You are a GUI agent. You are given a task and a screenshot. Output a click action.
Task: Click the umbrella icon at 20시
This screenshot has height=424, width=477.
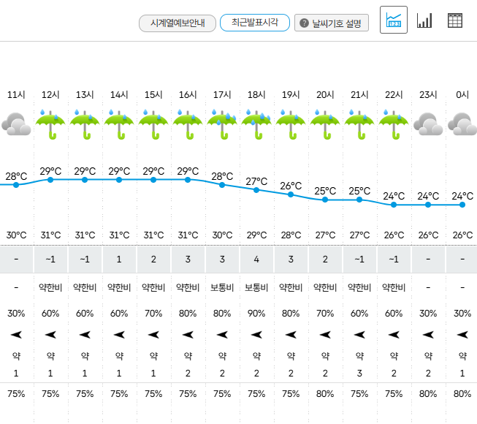click(325, 124)
